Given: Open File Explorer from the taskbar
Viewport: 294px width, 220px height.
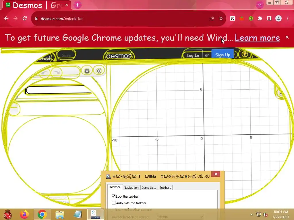Looking at the screenshot, I should coord(60,214).
